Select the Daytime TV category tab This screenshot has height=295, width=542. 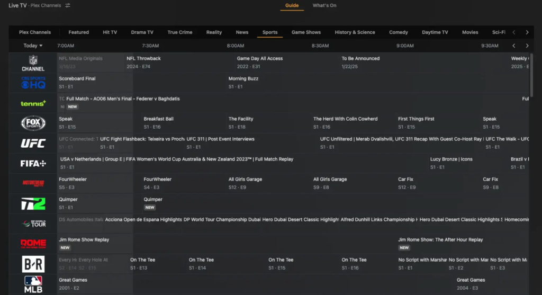coord(435,32)
